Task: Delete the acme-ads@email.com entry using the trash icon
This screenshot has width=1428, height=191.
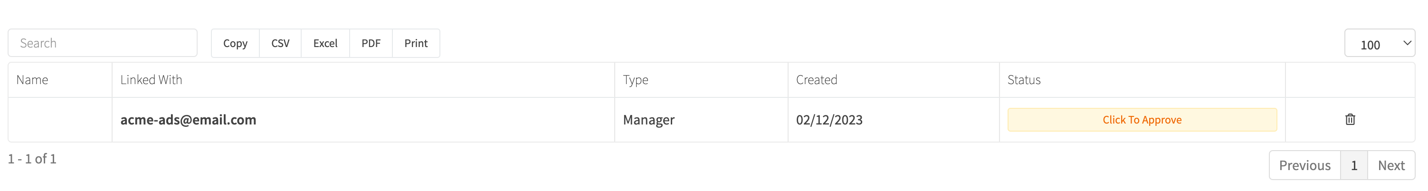Action: [x=1350, y=119]
